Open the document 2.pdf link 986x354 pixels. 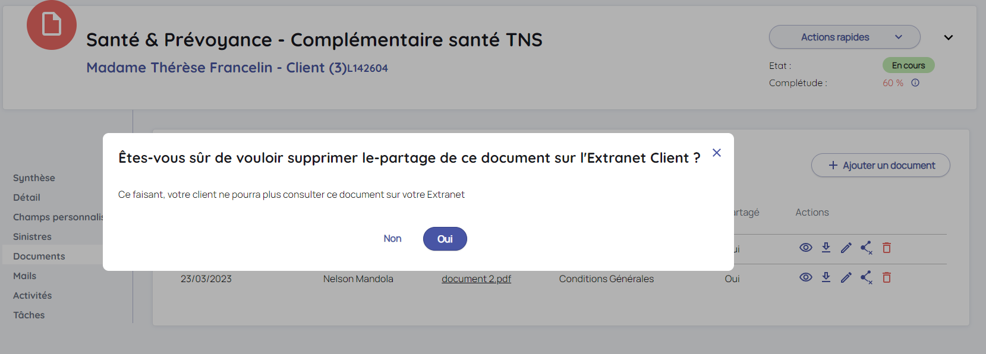[x=476, y=279]
